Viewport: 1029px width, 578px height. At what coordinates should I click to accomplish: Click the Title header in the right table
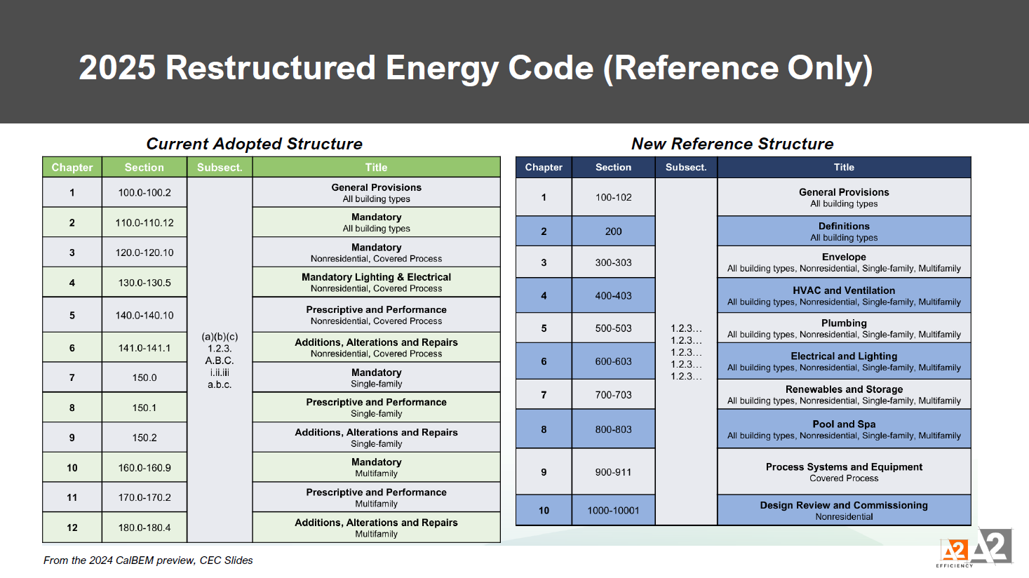844,167
